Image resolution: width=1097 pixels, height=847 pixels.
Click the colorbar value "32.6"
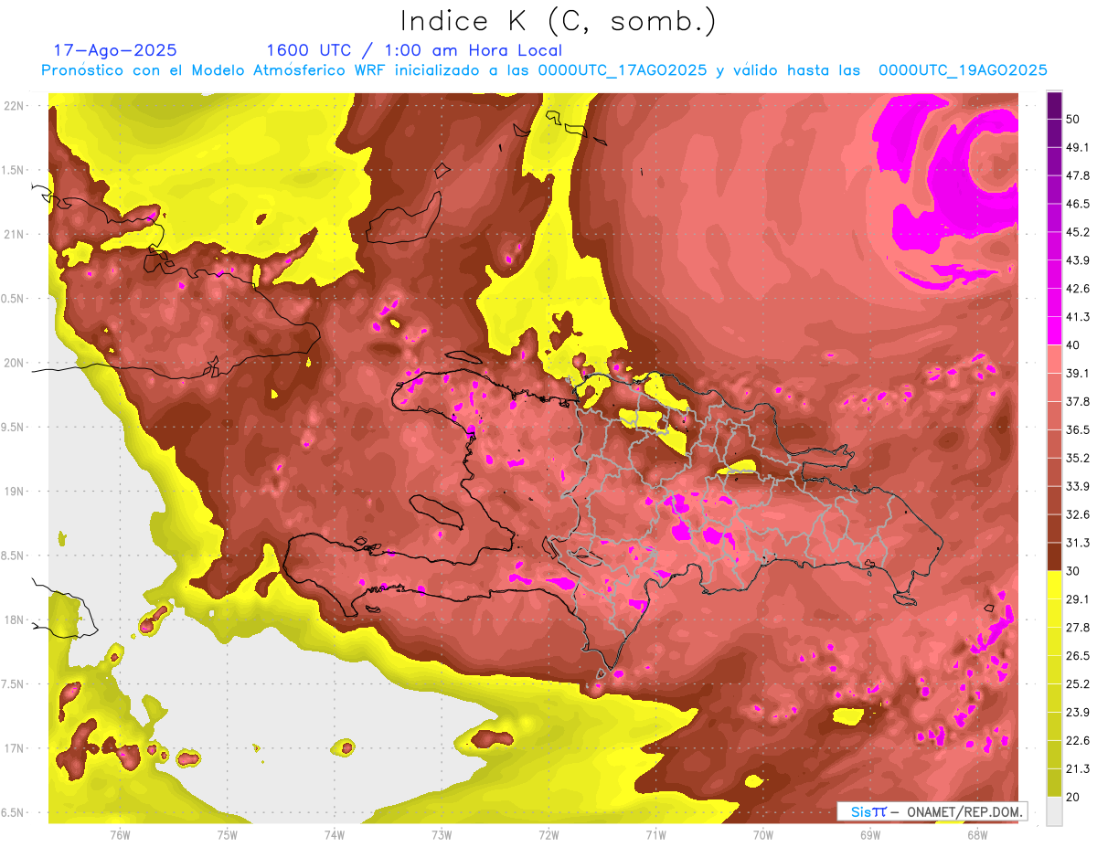click(x=1078, y=514)
